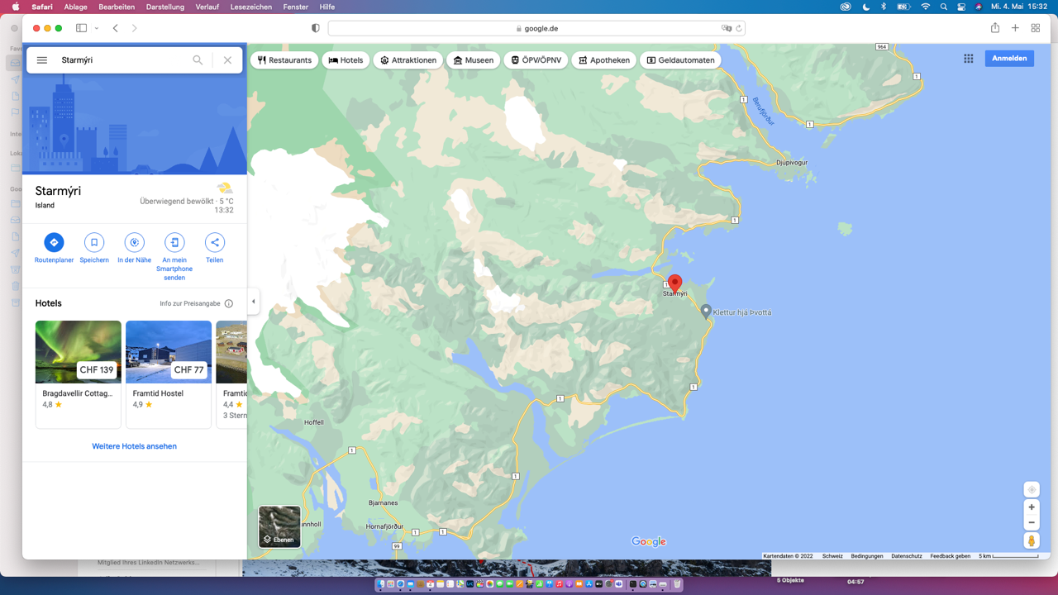Zoom out on map with minus
1058x595 pixels.
click(x=1032, y=522)
